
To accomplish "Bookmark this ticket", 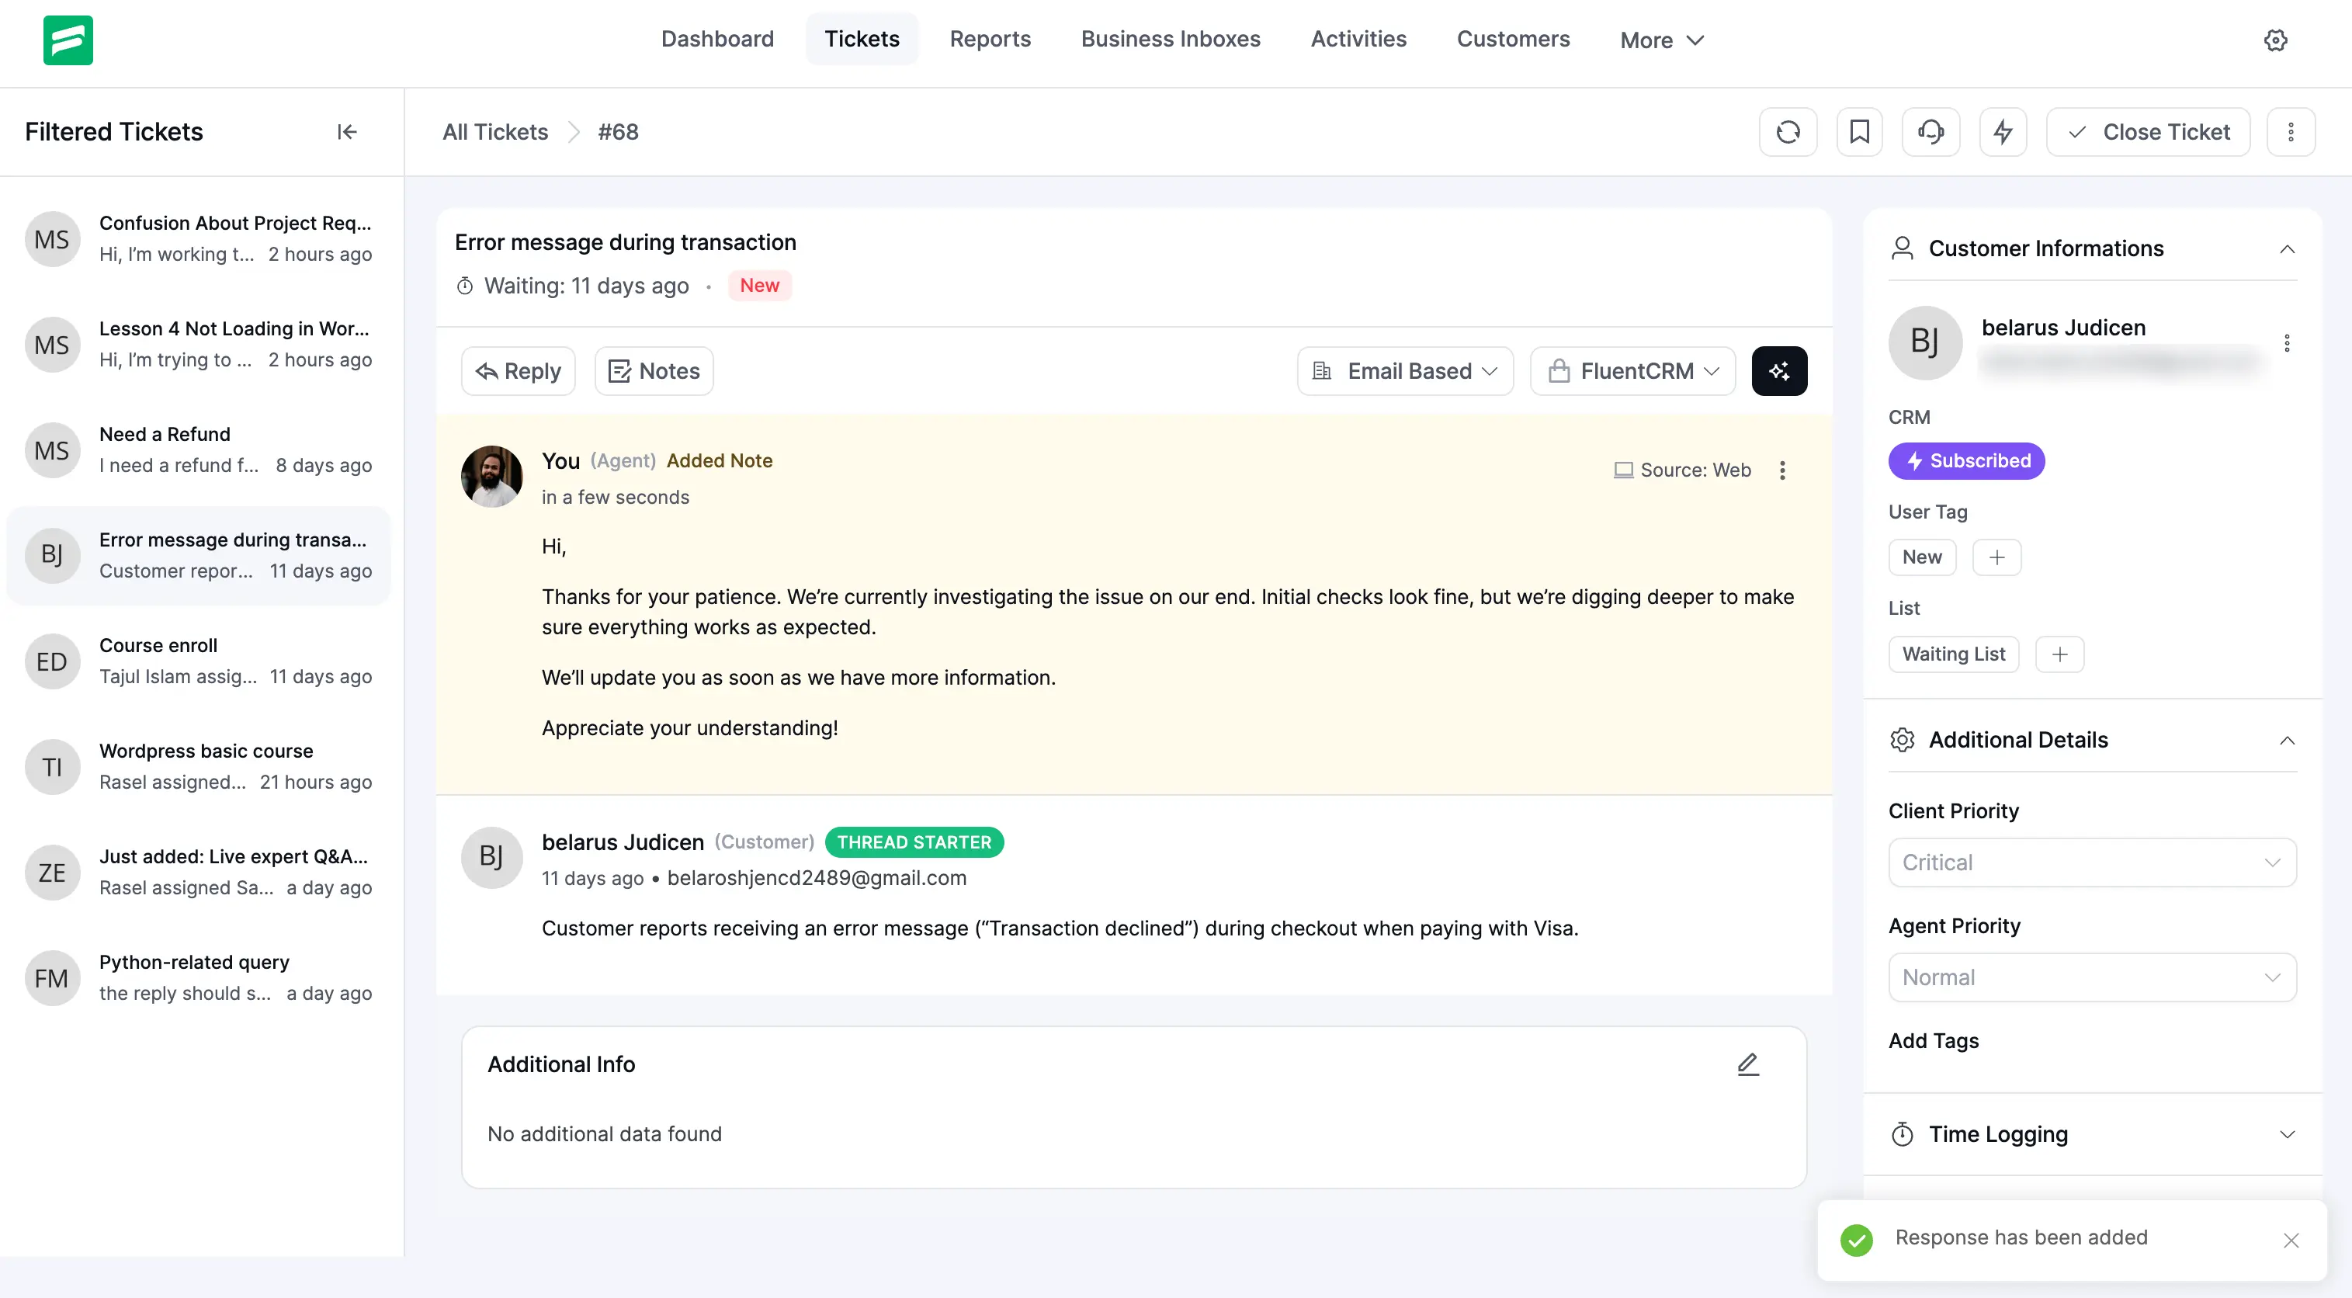I will point(1860,131).
